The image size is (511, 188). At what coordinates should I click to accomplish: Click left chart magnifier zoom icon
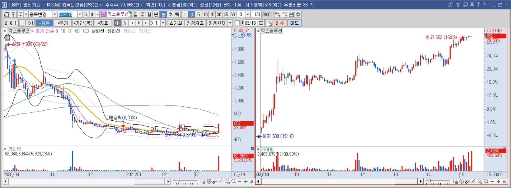coord(234,181)
